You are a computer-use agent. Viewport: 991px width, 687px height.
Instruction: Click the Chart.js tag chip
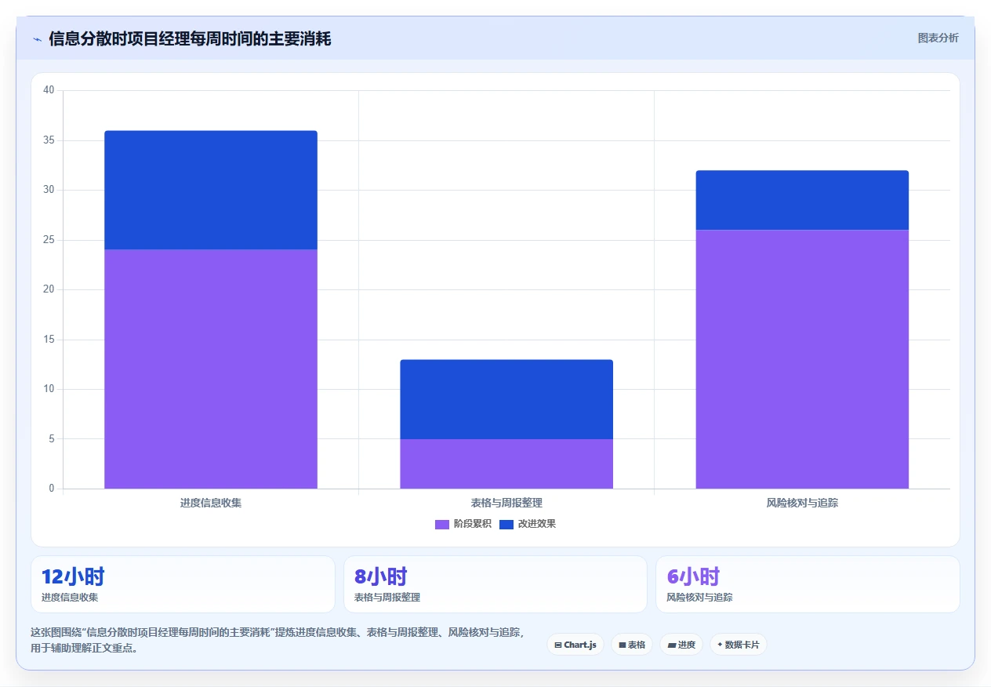point(575,645)
